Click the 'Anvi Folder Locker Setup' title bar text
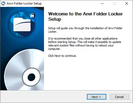Screen dimensions: 133x103 [x=24, y=3]
